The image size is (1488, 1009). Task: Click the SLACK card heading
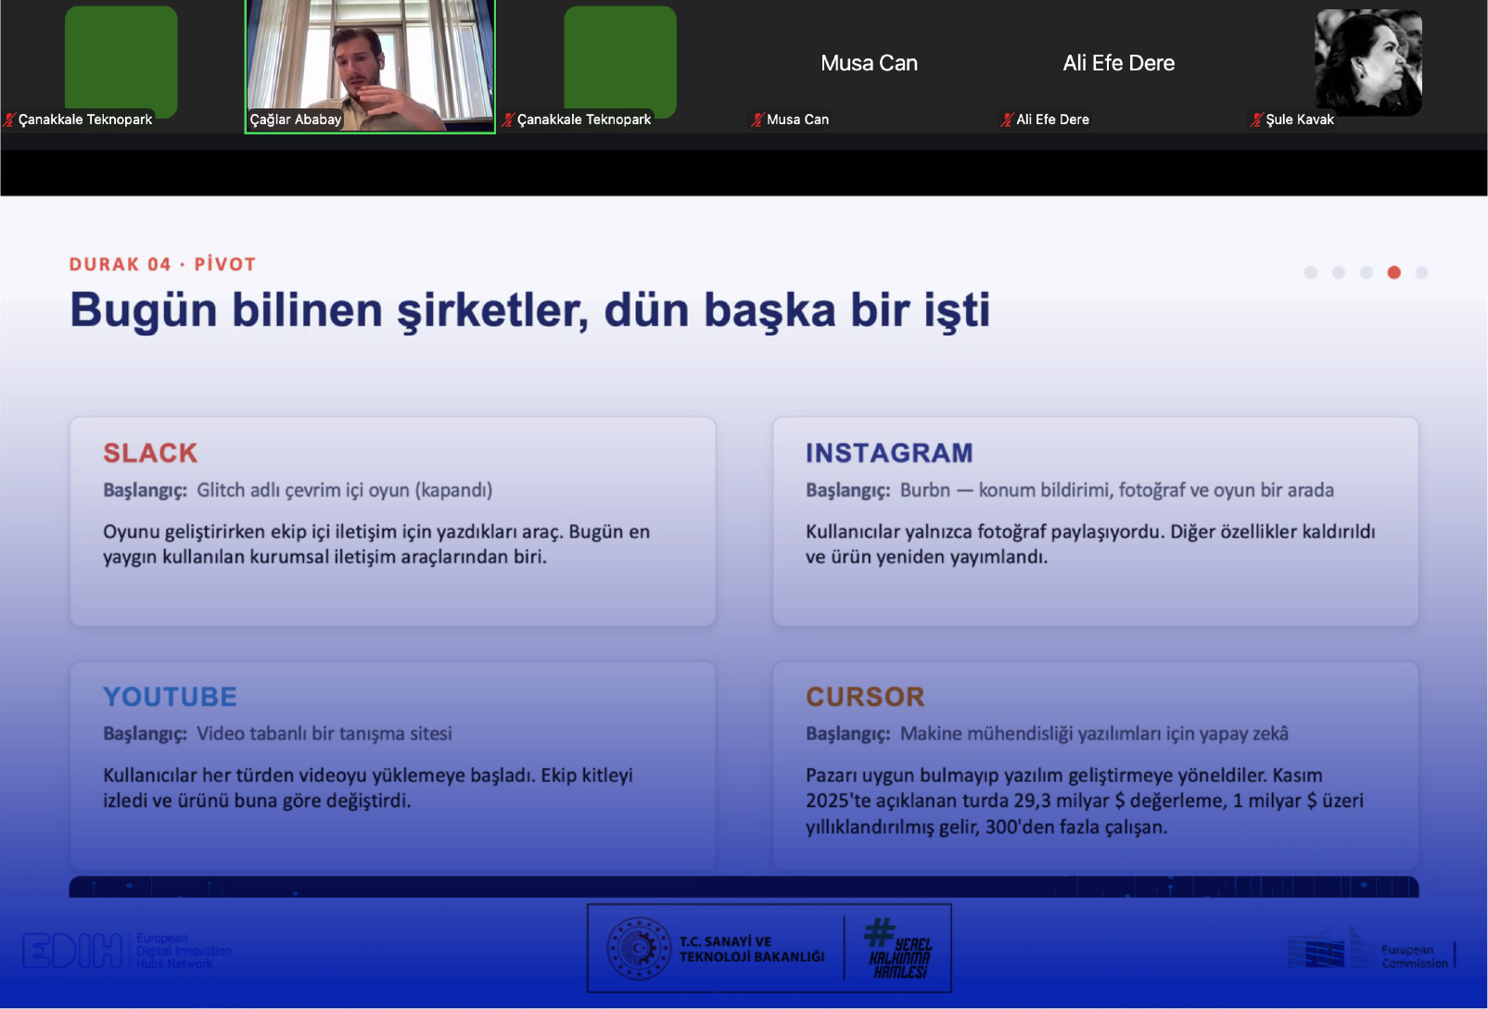tap(150, 453)
